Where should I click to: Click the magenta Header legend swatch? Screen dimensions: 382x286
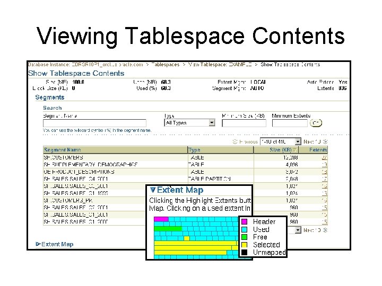(244, 221)
